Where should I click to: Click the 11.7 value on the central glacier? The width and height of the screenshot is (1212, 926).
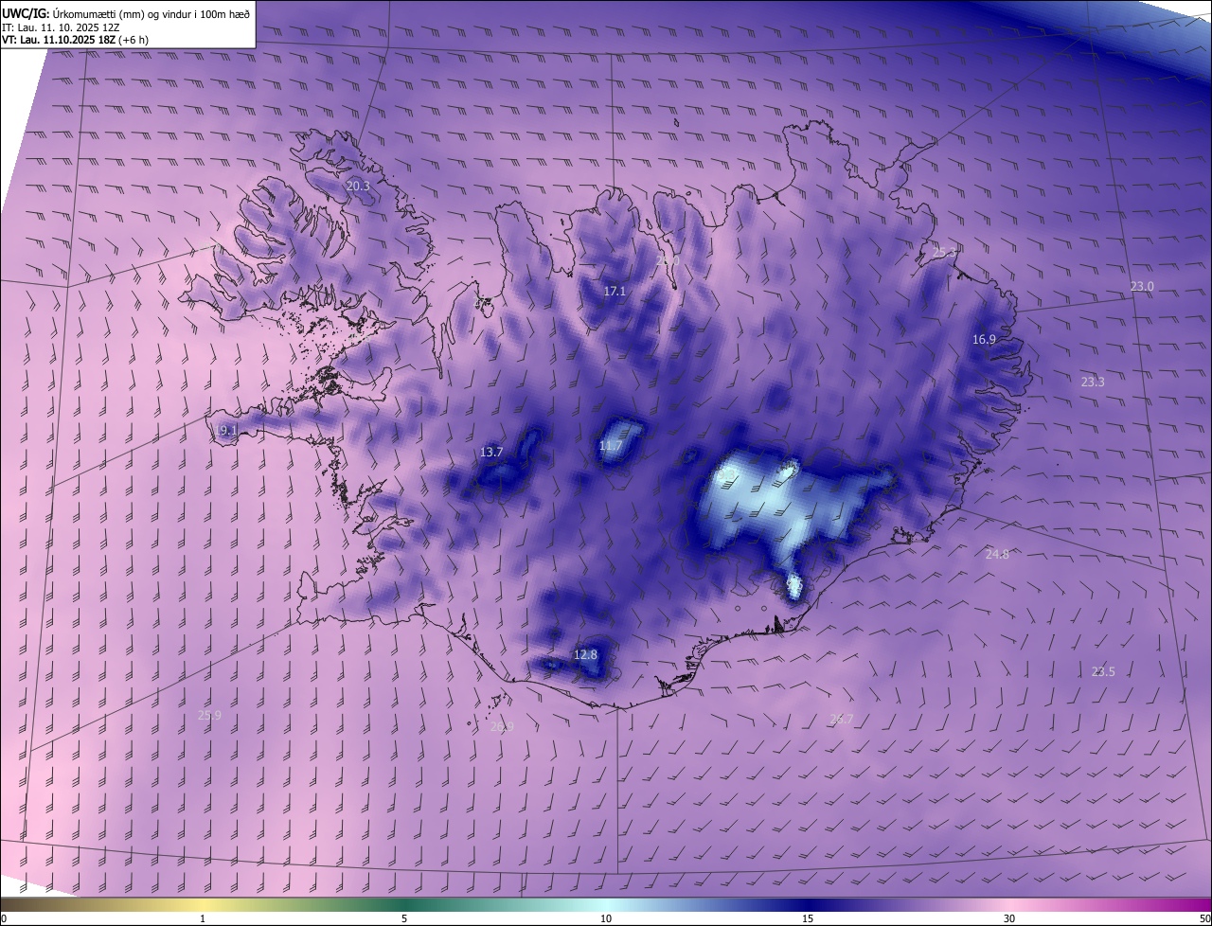point(611,446)
